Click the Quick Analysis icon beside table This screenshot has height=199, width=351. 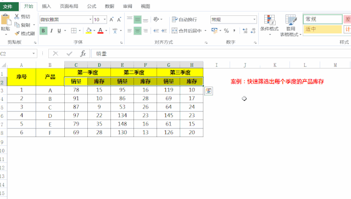coord(209,91)
